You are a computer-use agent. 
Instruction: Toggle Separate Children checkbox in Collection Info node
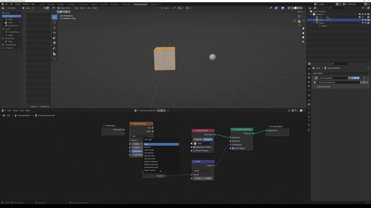tap(195, 147)
